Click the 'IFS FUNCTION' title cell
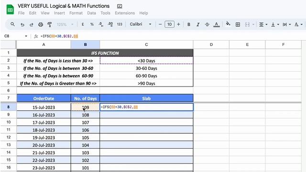Viewport: 306px width, 172px height. (x=105, y=53)
